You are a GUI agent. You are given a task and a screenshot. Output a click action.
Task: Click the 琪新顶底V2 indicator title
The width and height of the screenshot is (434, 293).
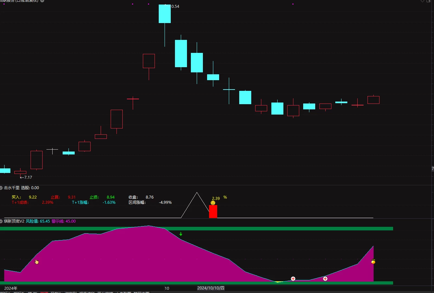(14, 221)
